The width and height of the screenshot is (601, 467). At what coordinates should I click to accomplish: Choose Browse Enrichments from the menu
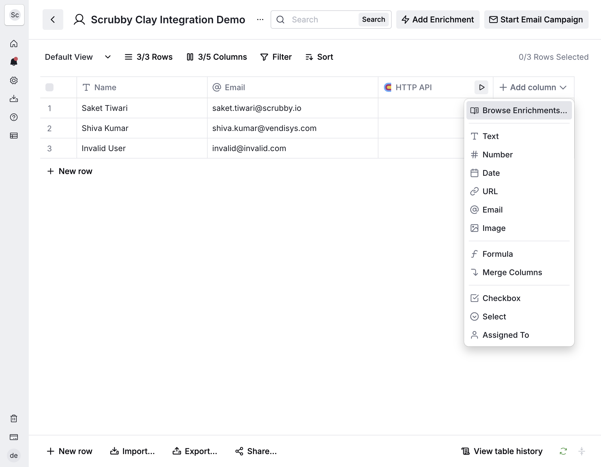pyautogui.click(x=519, y=110)
